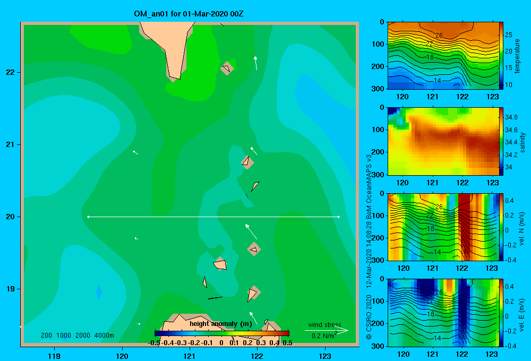
Task: Open the temperature cross-section panel
Action: (443, 56)
